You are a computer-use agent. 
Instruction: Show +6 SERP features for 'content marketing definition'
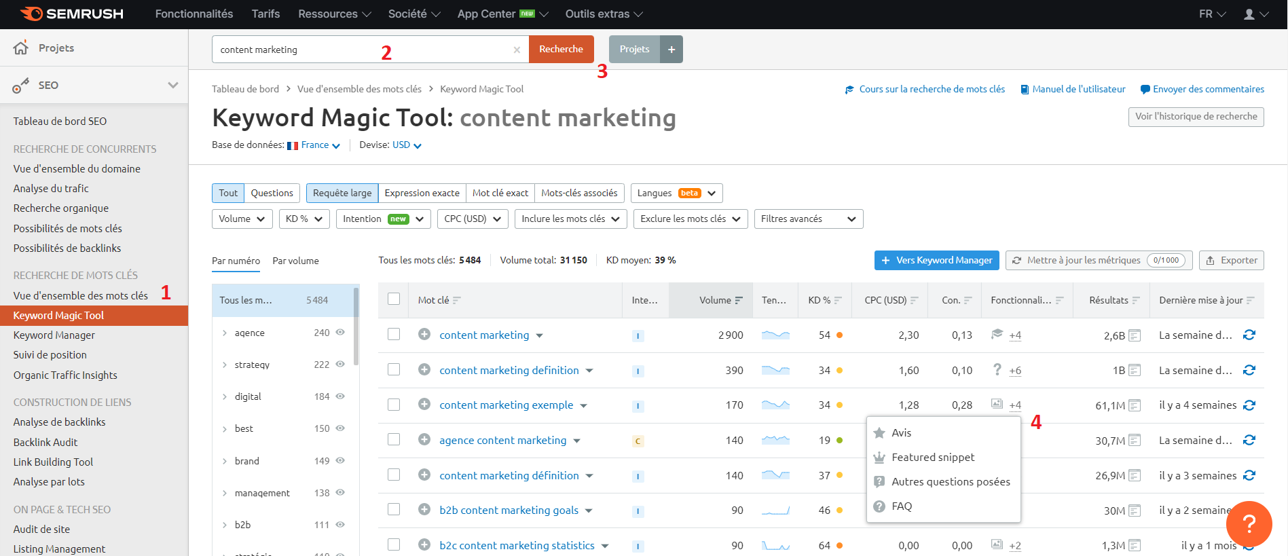[1015, 371]
